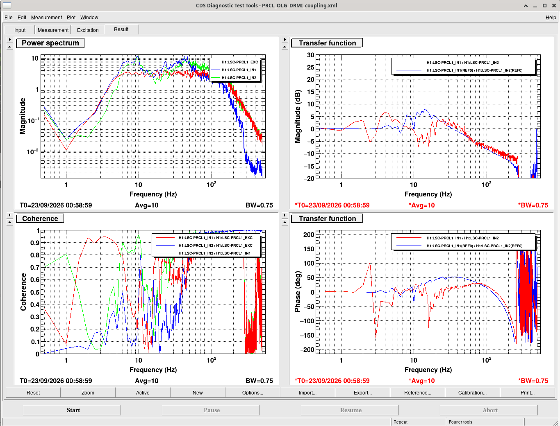Click up-arrow icon beside magnitude Transfer function
Viewport: 560px width, 426px height.
coord(285,47)
